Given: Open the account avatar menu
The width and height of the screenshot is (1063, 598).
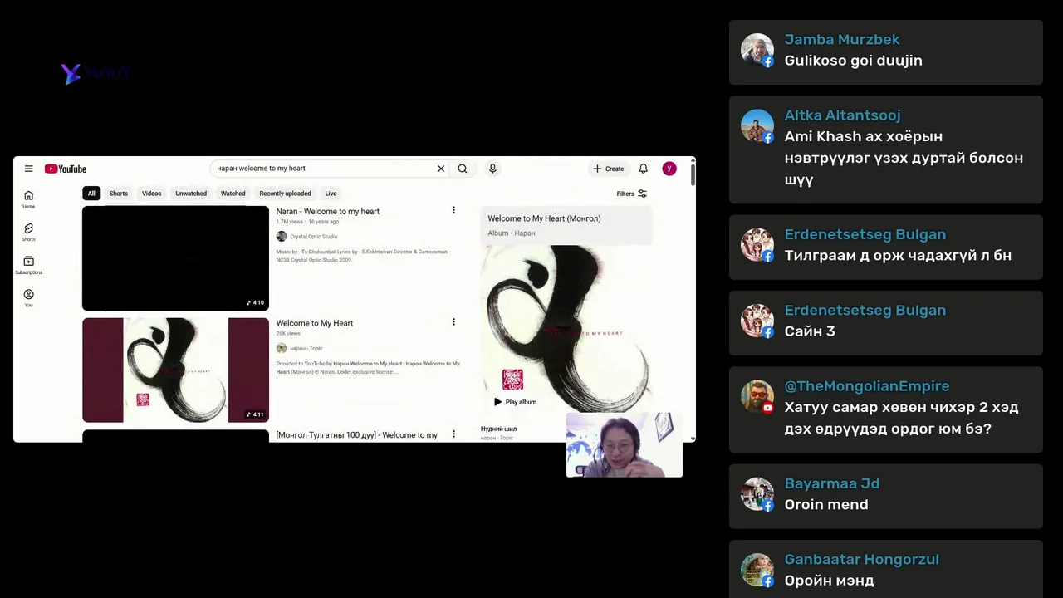Looking at the screenshot, I should click(669, 169).
